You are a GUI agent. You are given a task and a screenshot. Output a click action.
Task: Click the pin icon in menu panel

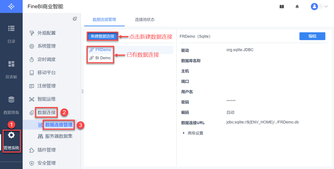(75, 19)
